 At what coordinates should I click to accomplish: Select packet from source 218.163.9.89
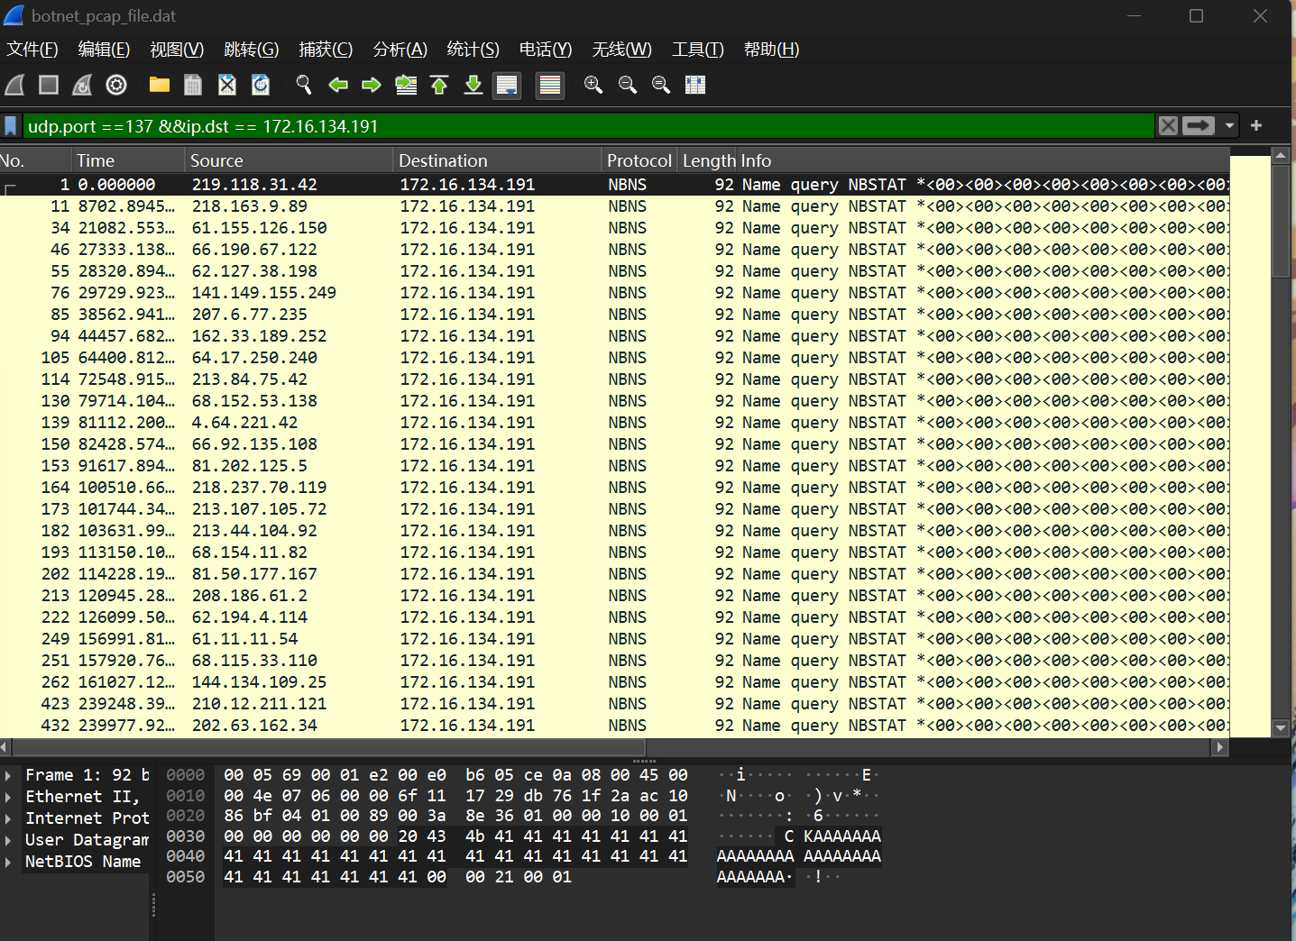click(614, 206)
